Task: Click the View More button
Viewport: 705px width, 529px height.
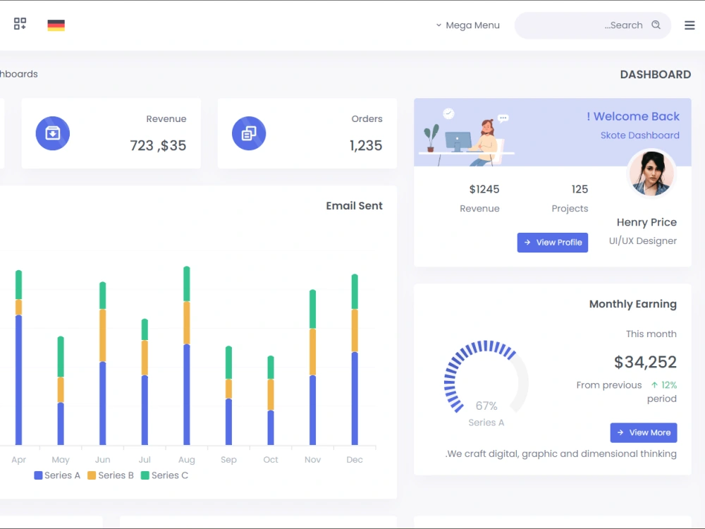Action: pyautogui.click(x=644, y=433)
